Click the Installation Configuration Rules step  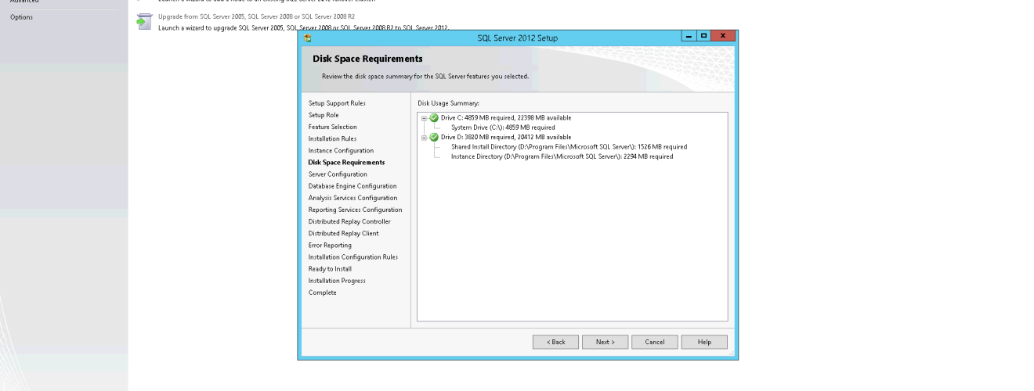[x=352, y=257]
